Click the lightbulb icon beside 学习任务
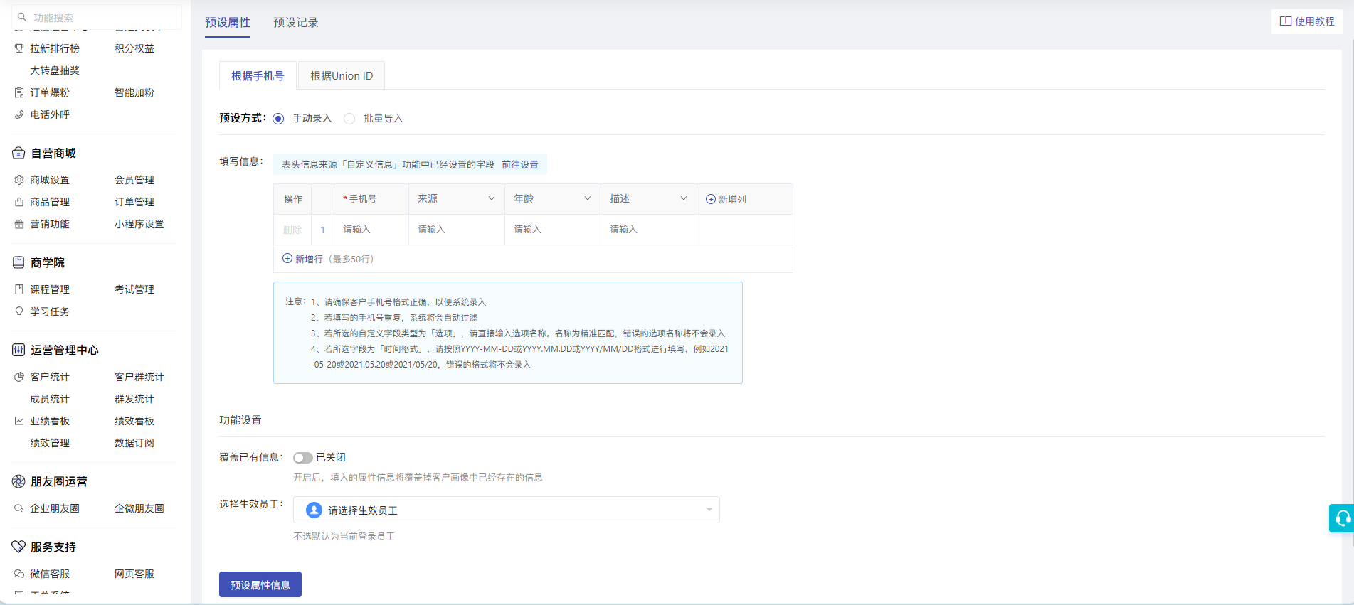The width and height of the screenshot is (1354, 605). pos(19,311)
